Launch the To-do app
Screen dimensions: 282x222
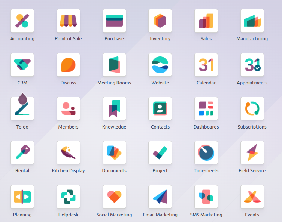coord(22,109)
